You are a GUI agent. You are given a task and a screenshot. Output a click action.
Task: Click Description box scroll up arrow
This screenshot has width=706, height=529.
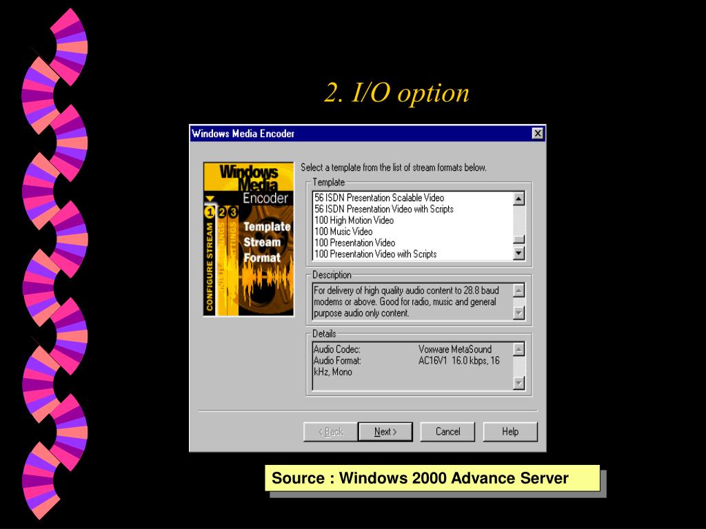tap(518, 291)
